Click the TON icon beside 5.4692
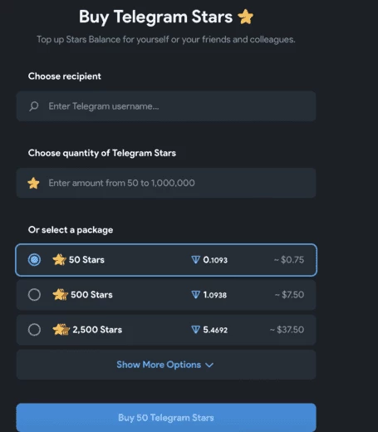378x432 pixels. [195, 330]
